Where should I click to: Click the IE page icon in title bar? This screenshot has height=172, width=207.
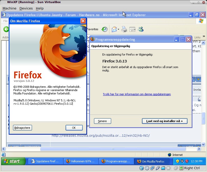[4, 15]
